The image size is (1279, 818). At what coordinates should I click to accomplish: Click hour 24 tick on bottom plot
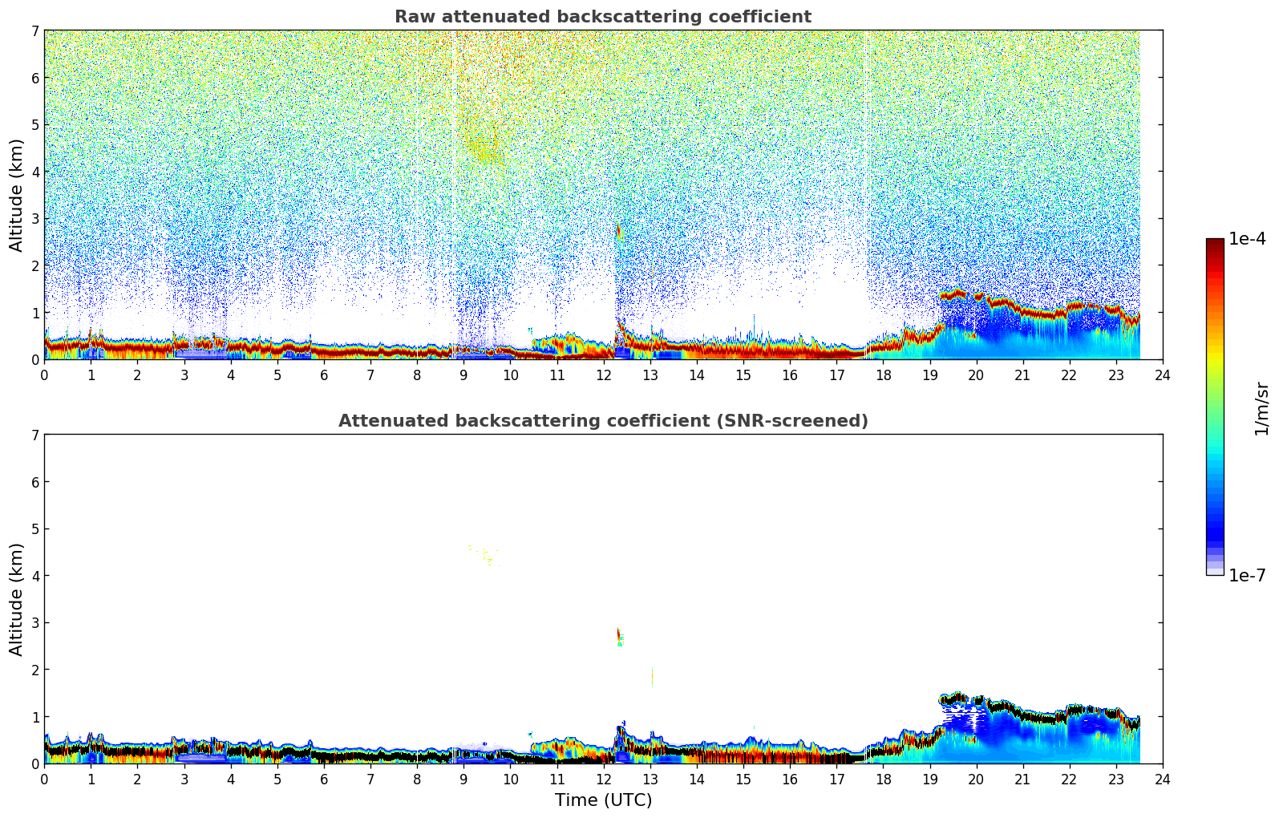click(x=1162, y=779)
